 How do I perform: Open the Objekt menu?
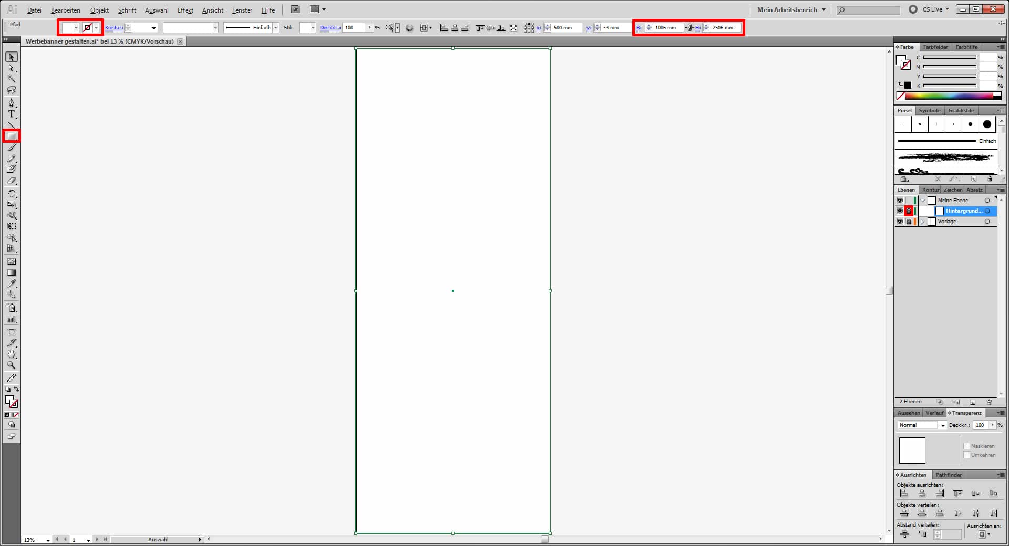99,10
